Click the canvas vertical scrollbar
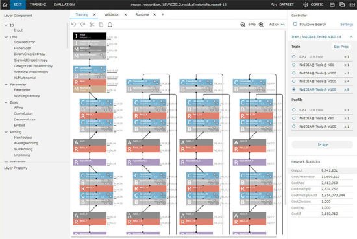Screen dimensions: 357x239 pyautogui.click(x=286, y=118)
